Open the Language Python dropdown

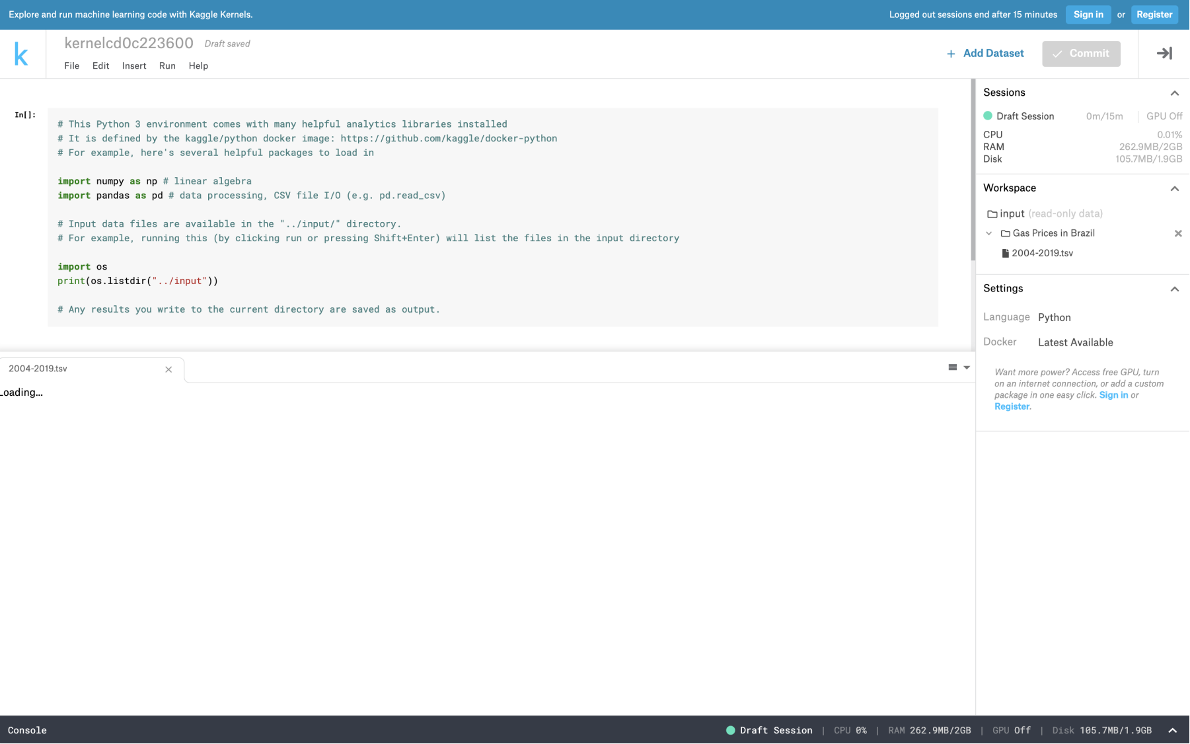1054,318
